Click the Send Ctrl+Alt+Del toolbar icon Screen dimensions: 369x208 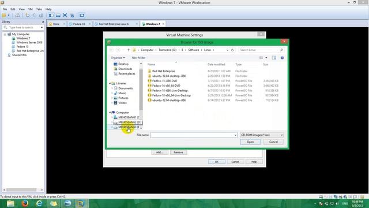(x=17, y=16)
